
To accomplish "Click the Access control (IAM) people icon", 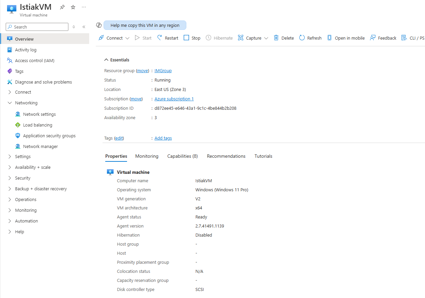I will [x=10, y=60].
